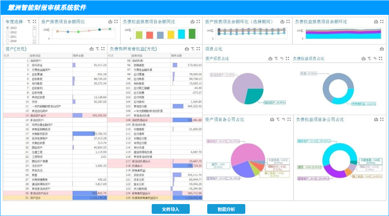Click the 期末余额 column header in 资产 table

78,56
